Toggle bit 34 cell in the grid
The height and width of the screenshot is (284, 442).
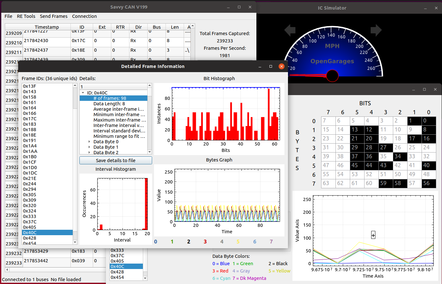[400, 156]
